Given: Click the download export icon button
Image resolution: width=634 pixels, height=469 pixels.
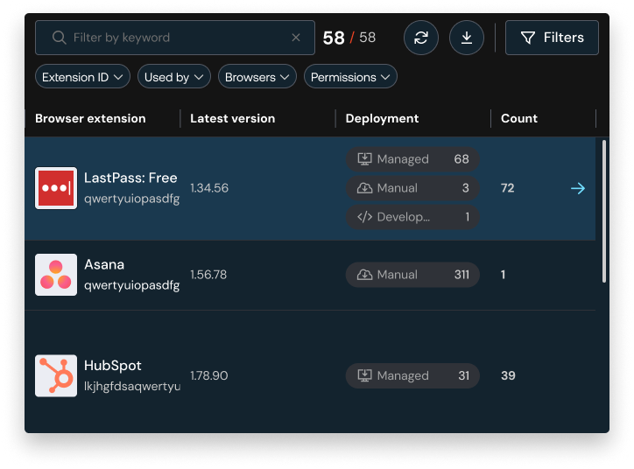Looking at the screenshot, I should point(467,38).
